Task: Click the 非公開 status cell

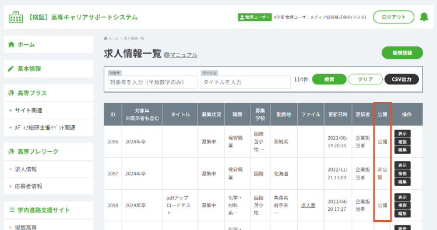Action: pyautogui.click(x=382, y=174)
